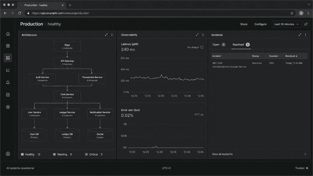Select the Ledger DB database node
The image size is (313, 176).
tap(67, 135)
